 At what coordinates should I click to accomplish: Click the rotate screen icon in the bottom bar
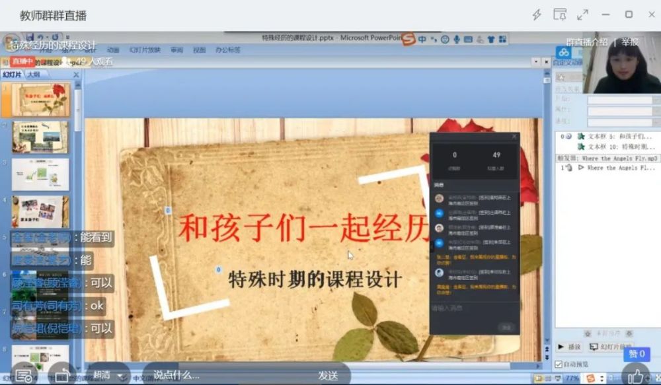pyautogui.click(x=62, y=375)
